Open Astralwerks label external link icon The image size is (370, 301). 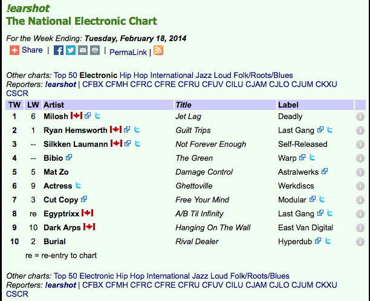tap(325, 171)
